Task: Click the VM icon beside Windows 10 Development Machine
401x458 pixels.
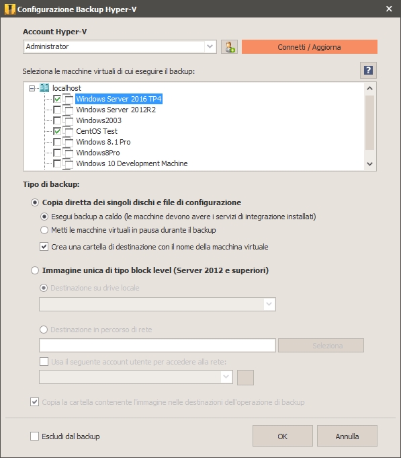Action: click(68, 163)
